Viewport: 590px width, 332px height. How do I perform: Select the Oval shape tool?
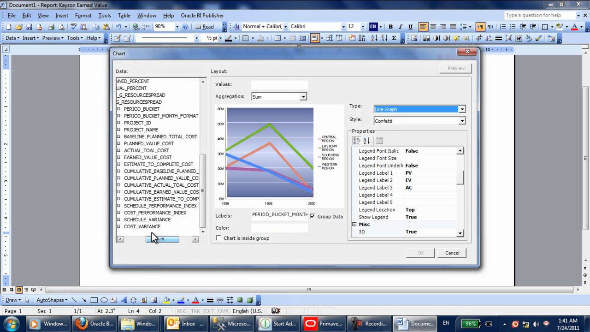point(104,300)
